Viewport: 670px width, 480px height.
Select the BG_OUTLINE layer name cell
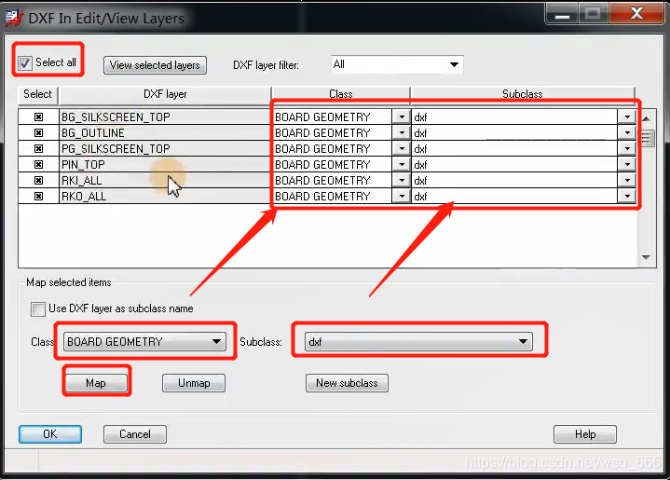click(165, 132)
